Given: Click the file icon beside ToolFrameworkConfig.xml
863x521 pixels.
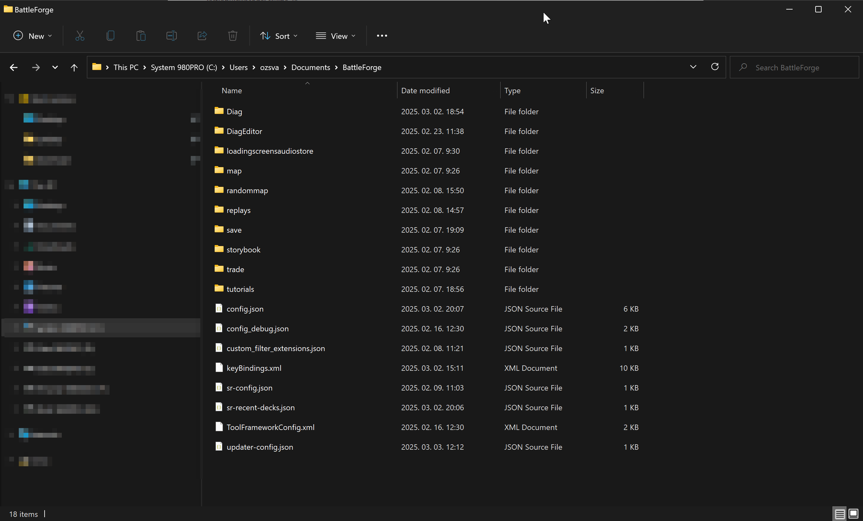Looking at the screenshot, I should point(219,426).
